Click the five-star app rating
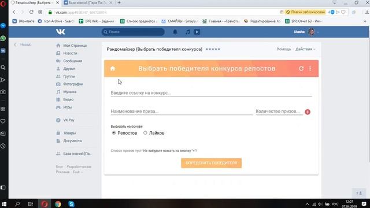Screen dimensions: 370x208 point(213,49)
